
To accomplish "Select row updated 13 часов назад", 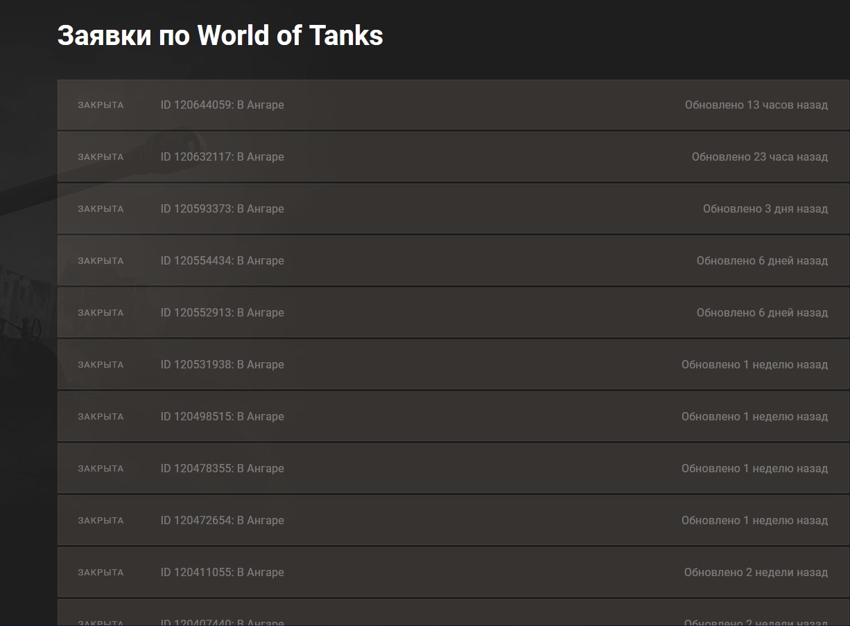I will point(453,105).
